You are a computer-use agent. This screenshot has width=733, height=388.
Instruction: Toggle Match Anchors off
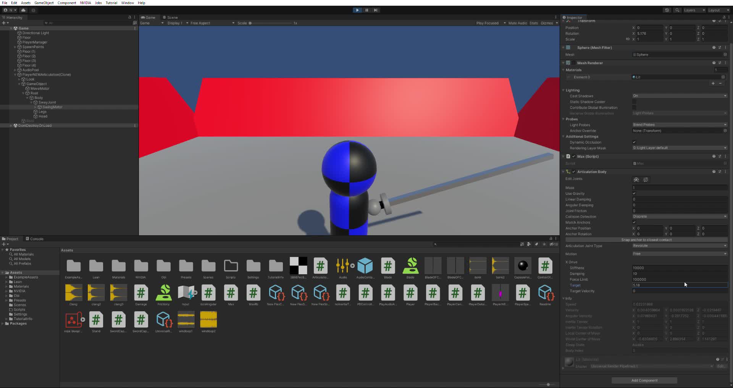click(634, 222)
